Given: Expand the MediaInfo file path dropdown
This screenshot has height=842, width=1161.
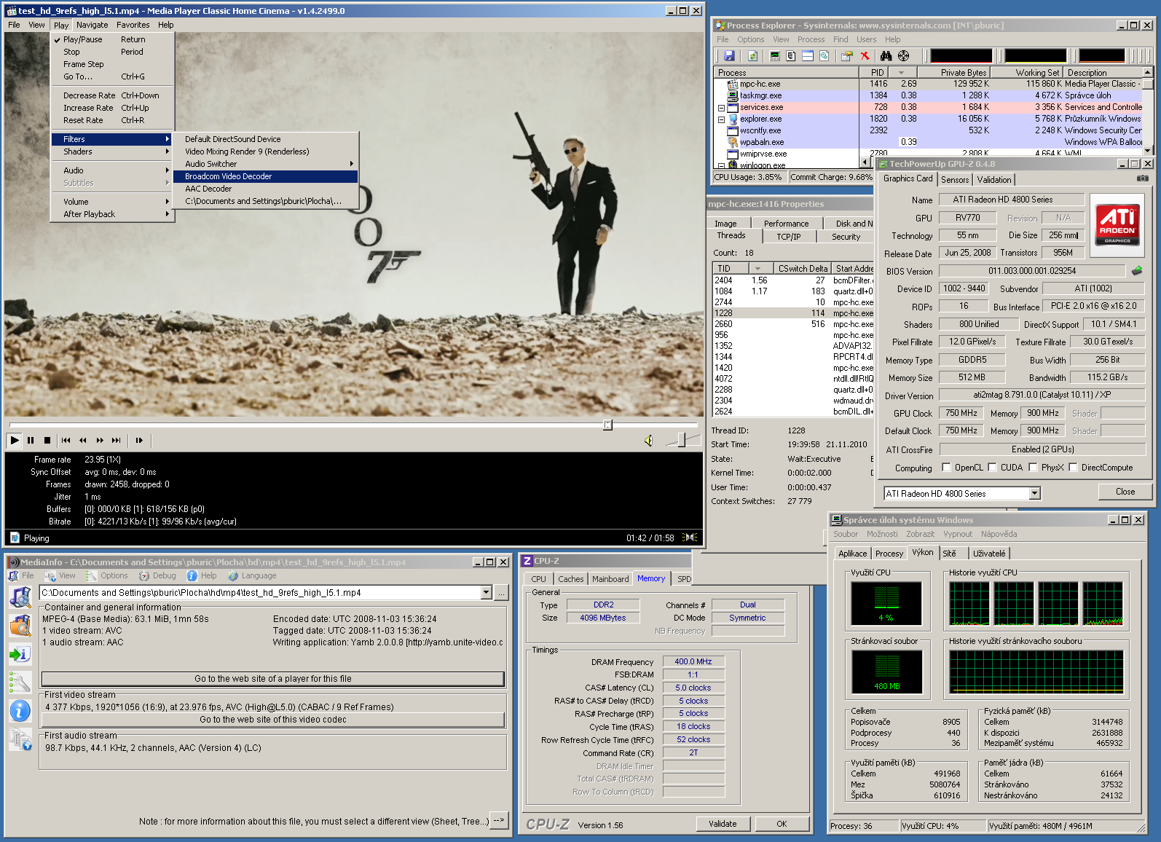Looking at the screenshot, I should 486,593.
